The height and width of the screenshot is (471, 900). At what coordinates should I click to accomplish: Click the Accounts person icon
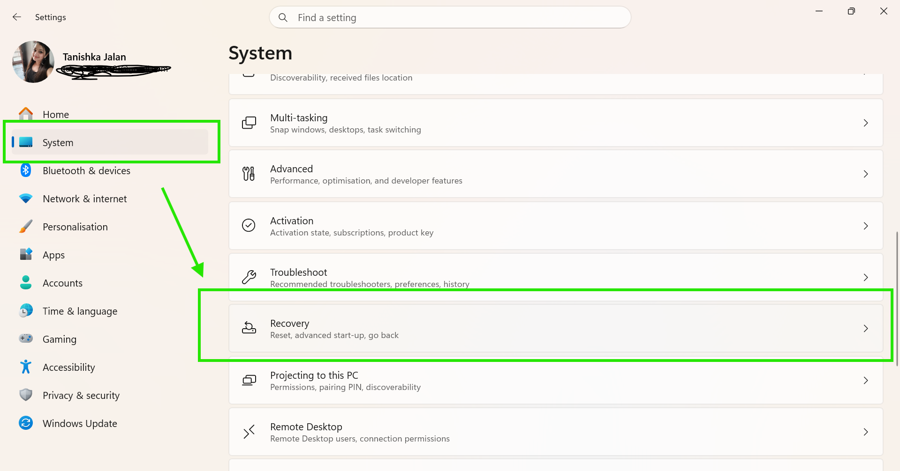[26, 283]
